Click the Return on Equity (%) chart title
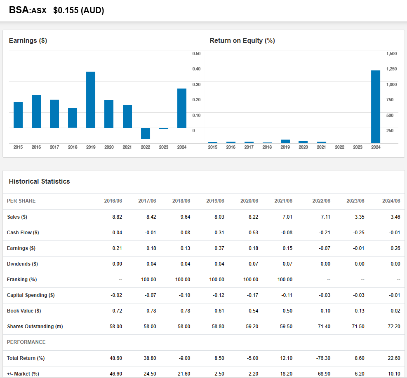 242,40
